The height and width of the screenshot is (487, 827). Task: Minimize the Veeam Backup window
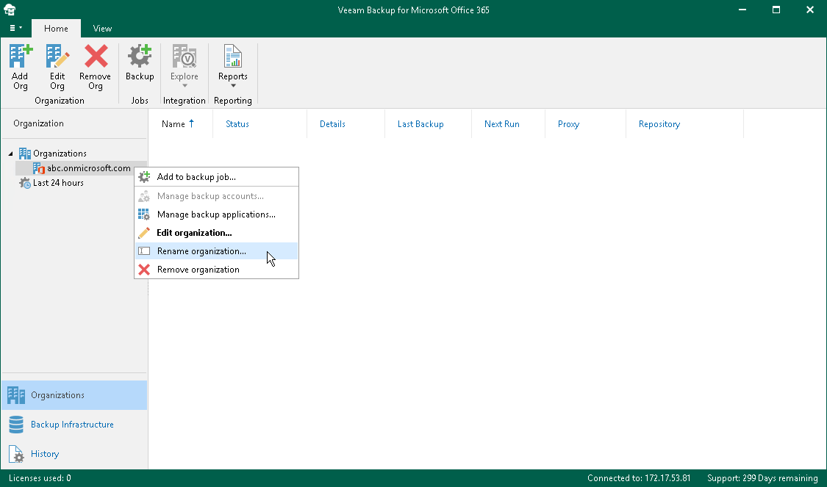point(742,10)
